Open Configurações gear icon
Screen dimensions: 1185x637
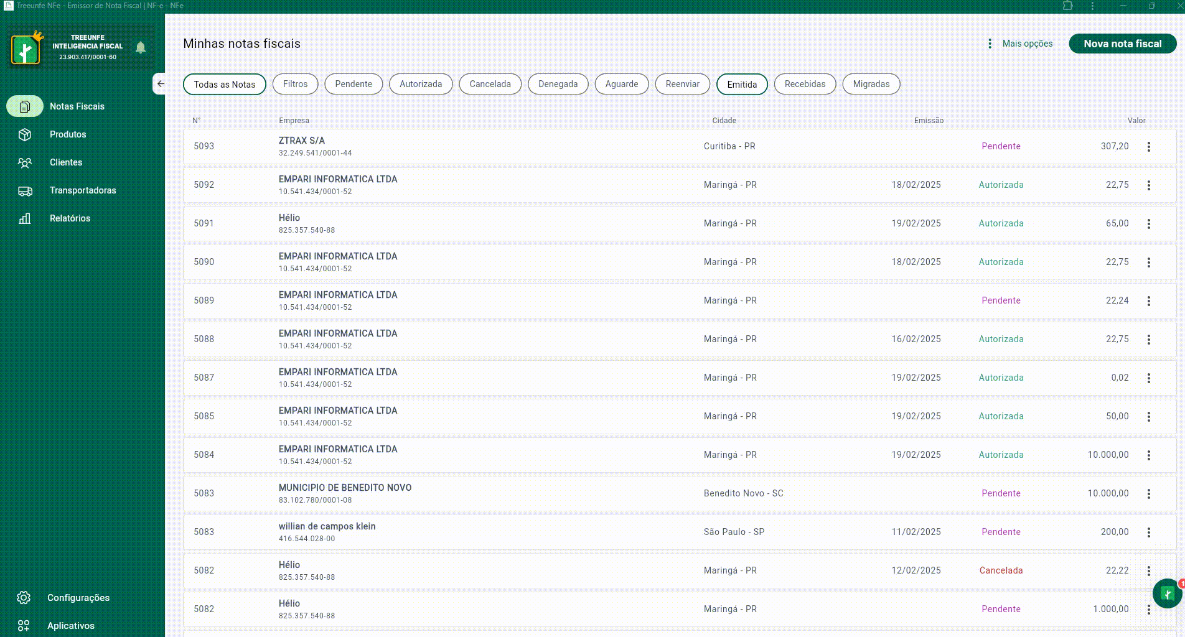coord(24,598)
